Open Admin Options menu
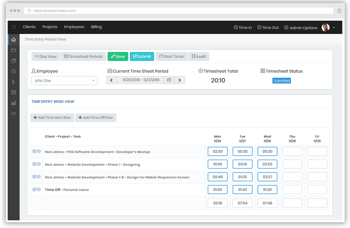 (x=300, y=28)
